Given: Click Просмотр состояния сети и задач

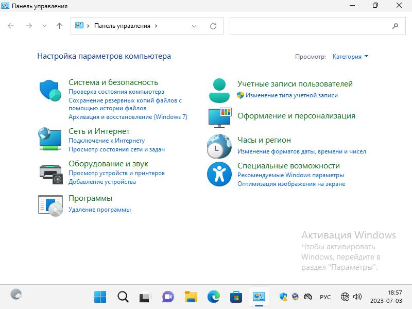Looking at the screenshot, I should coord(117,149).
